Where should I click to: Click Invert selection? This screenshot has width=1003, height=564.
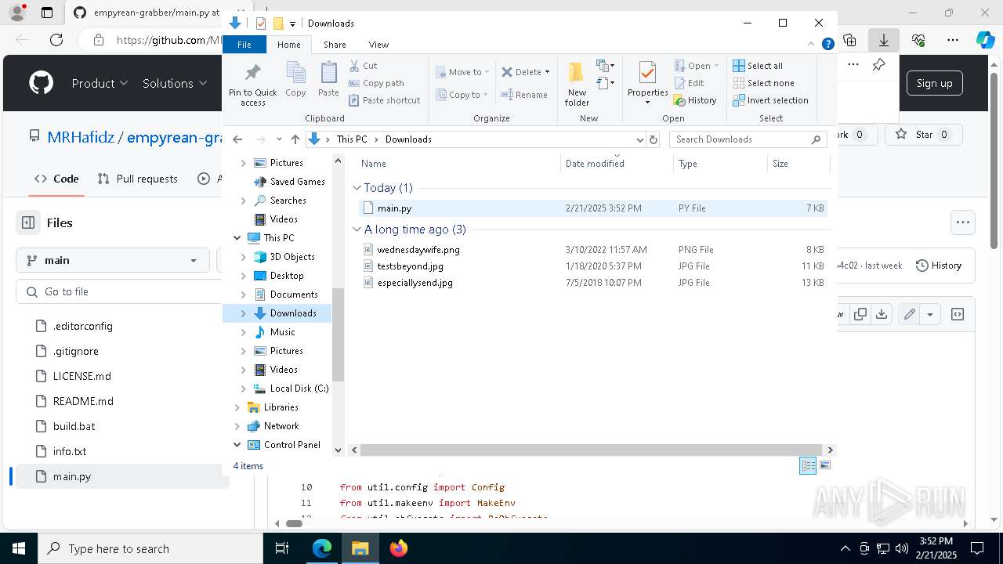[x=771, y=100]
